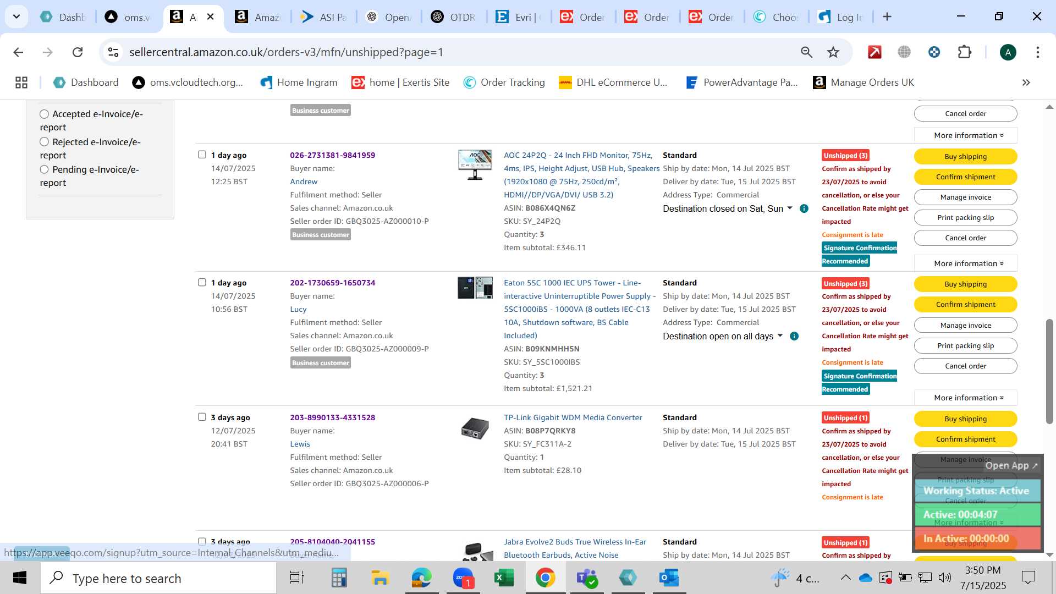Viewport: 1056px width, 594px height.
Task: Click the blue circular extension icon
Action: pos(934,52)
